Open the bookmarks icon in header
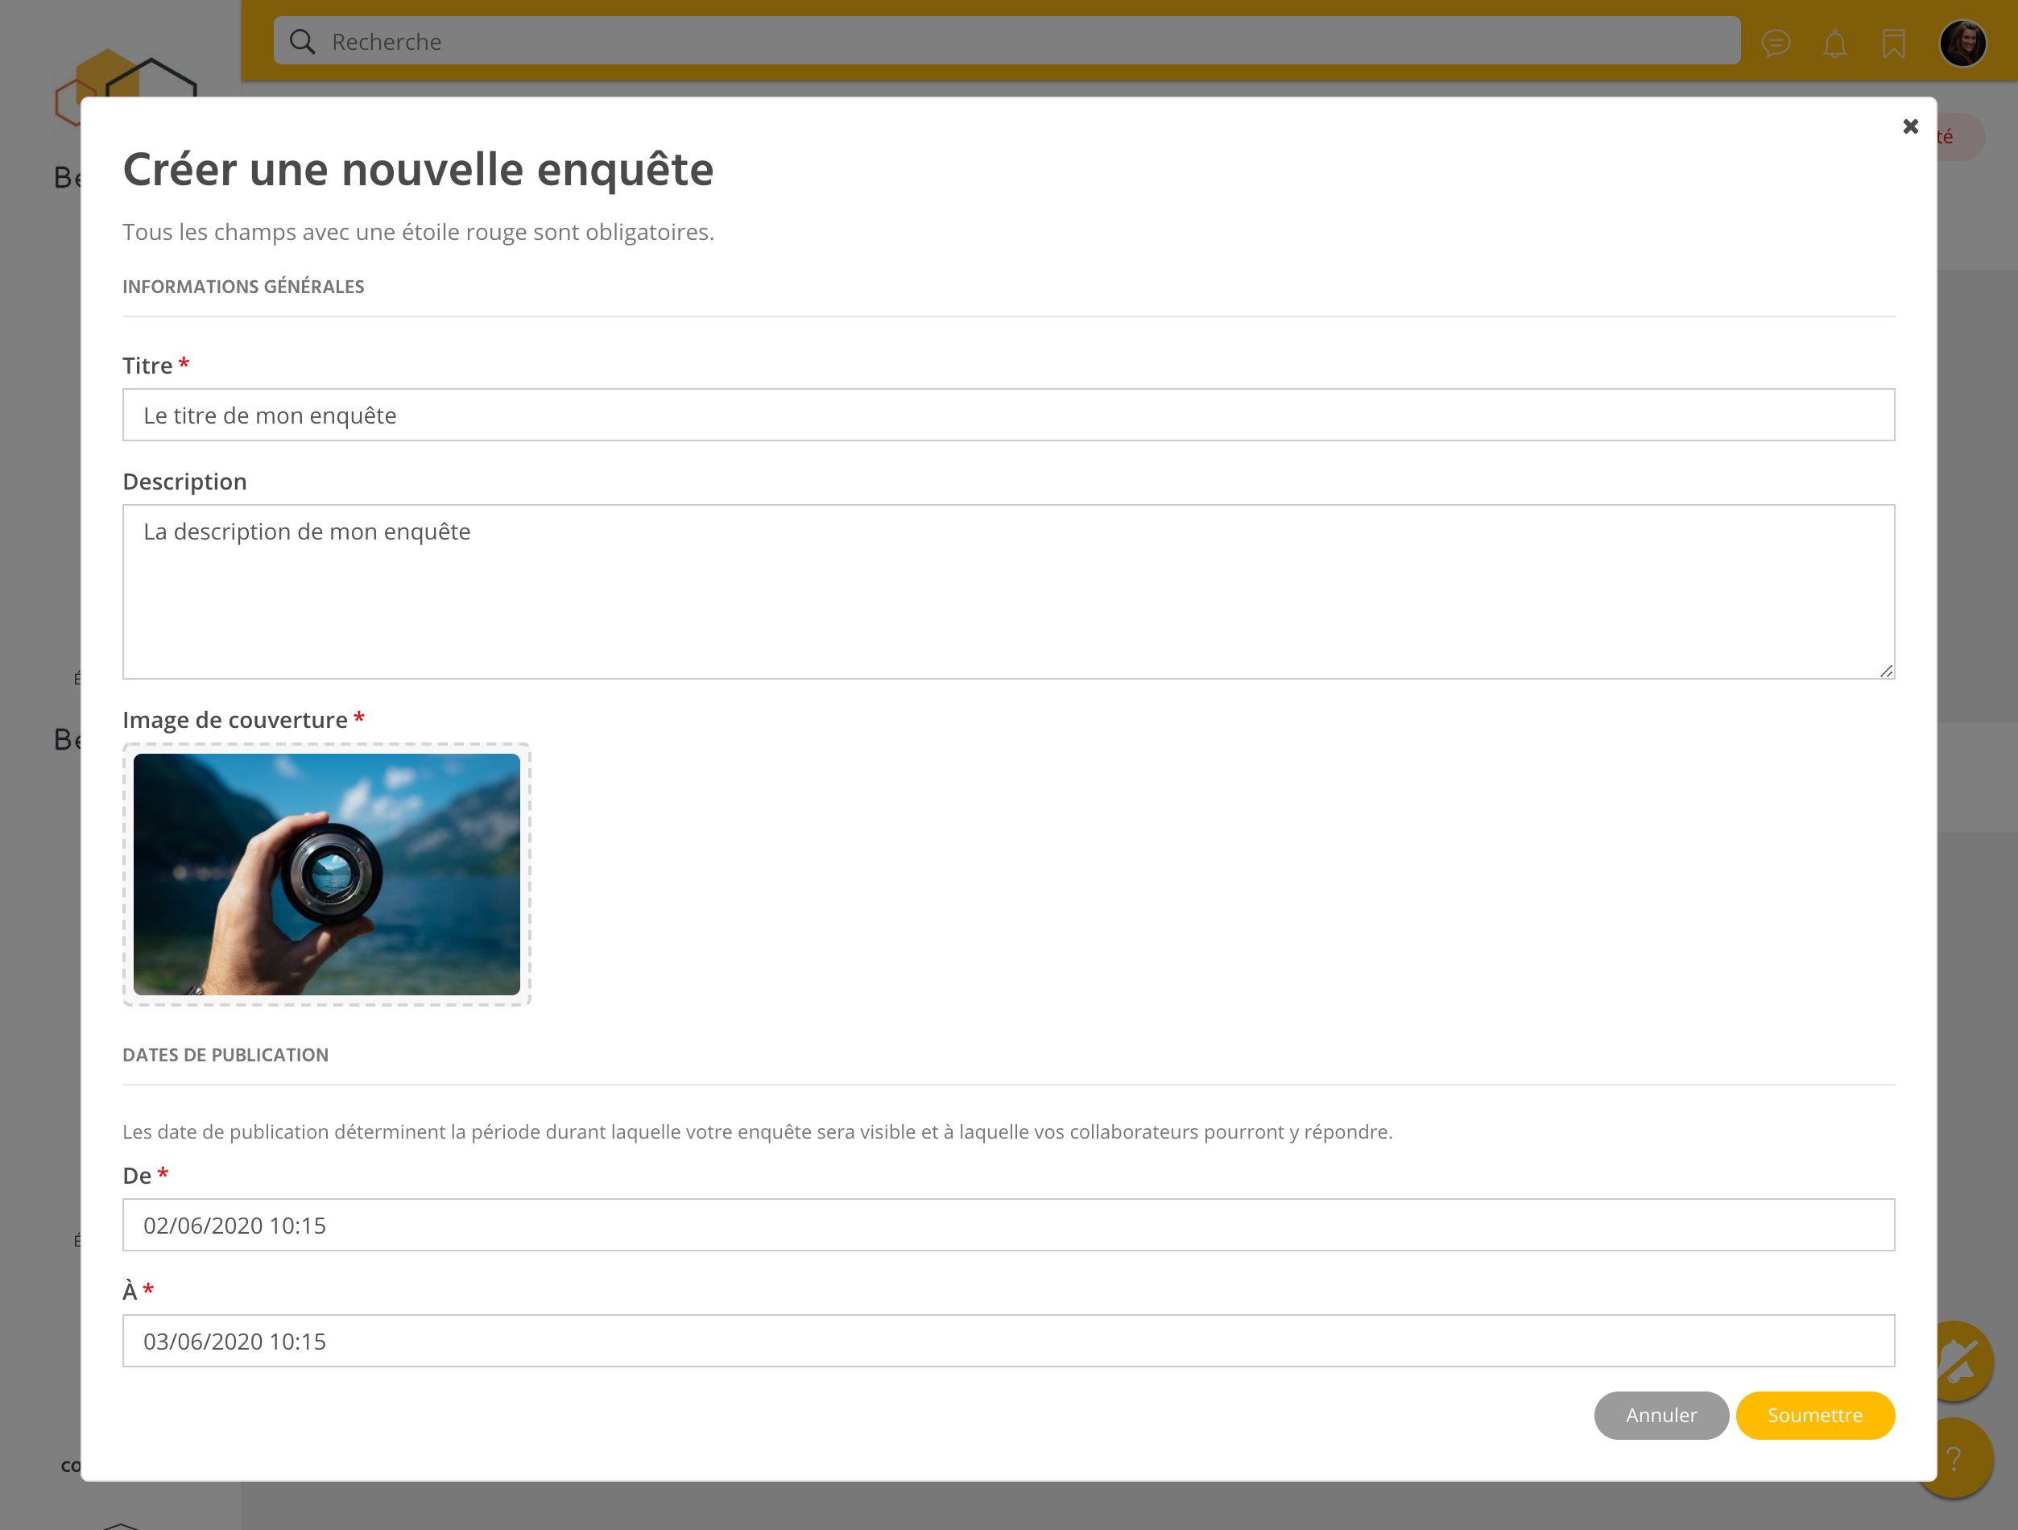The image size is (2018, 1530). pyautogui.click(x=1894, y=43)
